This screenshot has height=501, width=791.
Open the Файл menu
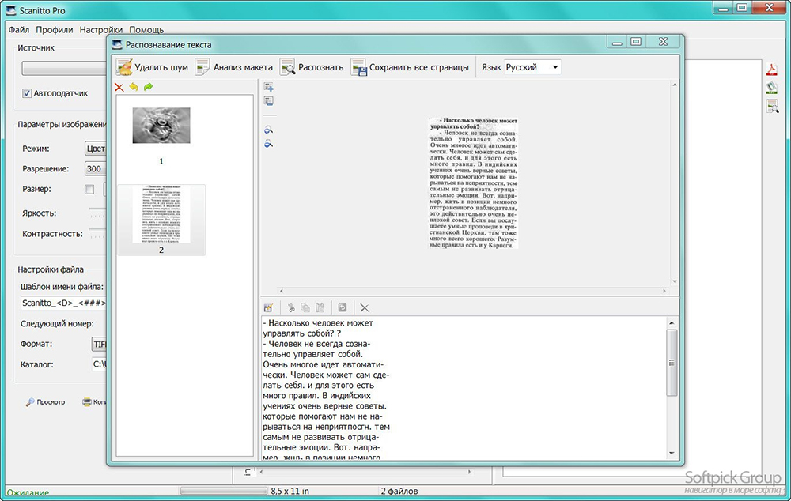pyautogui.click(x=19, y=30)
